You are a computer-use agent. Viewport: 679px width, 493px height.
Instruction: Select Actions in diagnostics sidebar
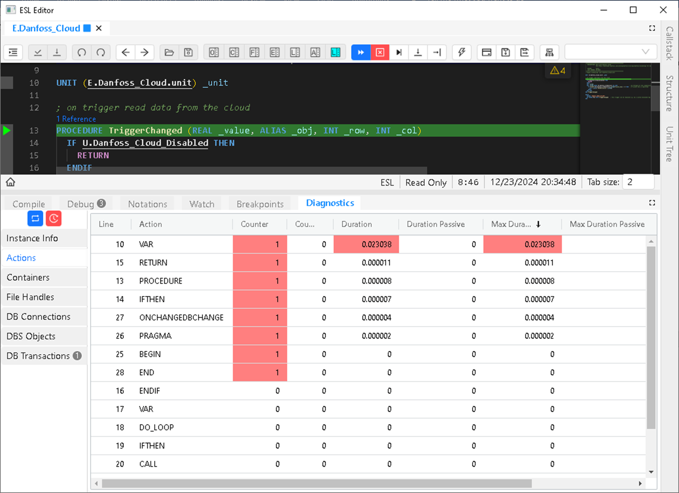pyautogui.click(x=44, y=258)
